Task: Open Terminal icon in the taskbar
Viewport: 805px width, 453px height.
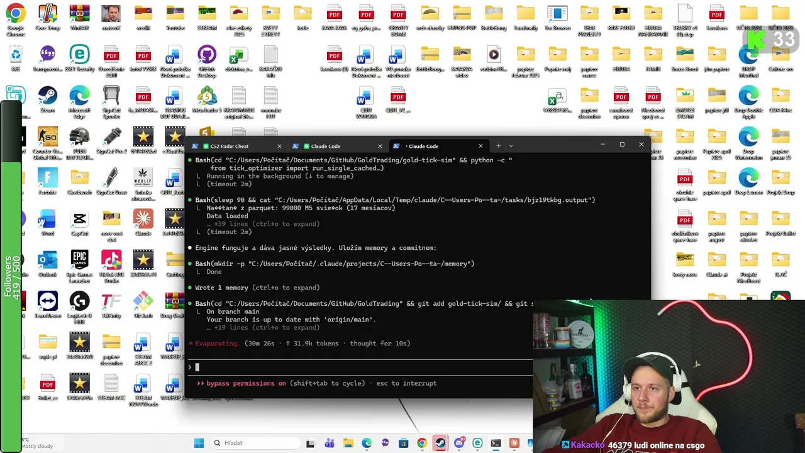Action: point(496,443)
